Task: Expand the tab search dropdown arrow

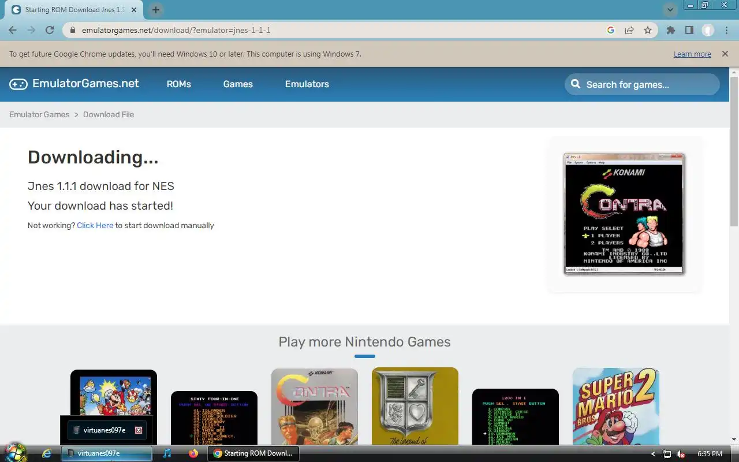Action: [670, 10]
